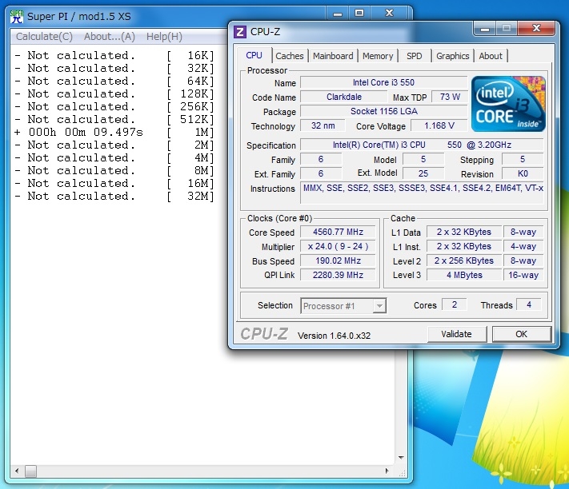This screenshot has height=489, width=569.
Task: Click the Ext. Model value '25'
Action: tap(423, 173)
